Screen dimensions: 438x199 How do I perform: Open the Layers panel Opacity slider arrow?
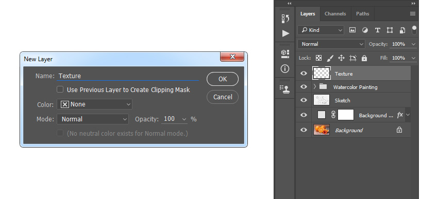pyautogui.click(x=414, y=44)
